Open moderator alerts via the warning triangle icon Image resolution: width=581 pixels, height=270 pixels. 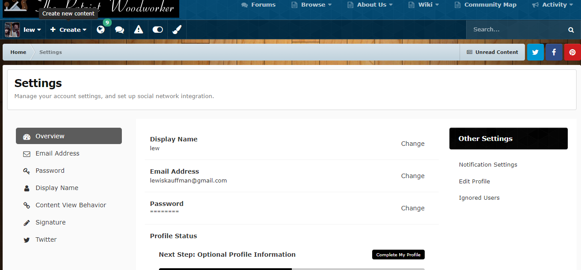click(x=138, y=30)
